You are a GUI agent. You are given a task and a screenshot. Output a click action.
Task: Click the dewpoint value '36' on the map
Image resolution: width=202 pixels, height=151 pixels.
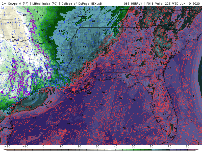36,55
